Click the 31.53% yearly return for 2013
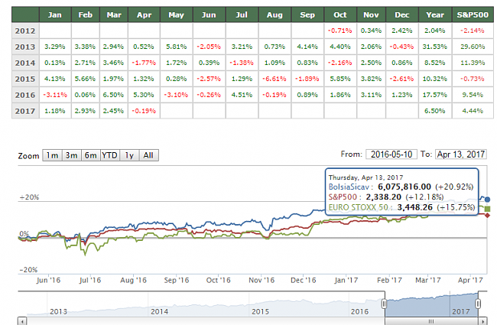497x325 pixels. tap(435, 47)
